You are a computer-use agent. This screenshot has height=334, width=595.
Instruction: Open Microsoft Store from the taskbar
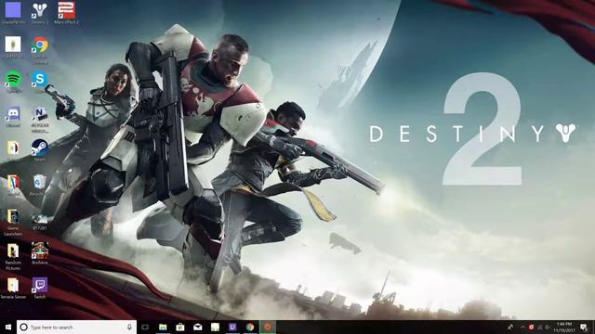tap(180, 328)
